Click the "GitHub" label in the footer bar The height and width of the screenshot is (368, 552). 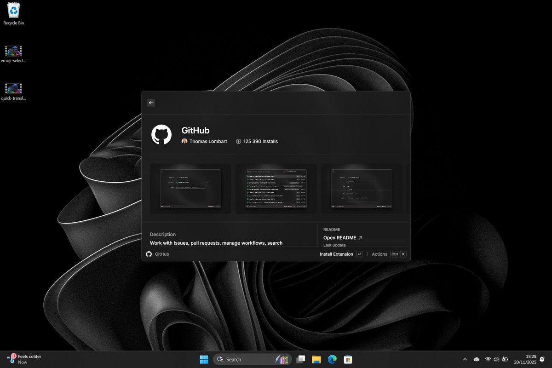162,254
